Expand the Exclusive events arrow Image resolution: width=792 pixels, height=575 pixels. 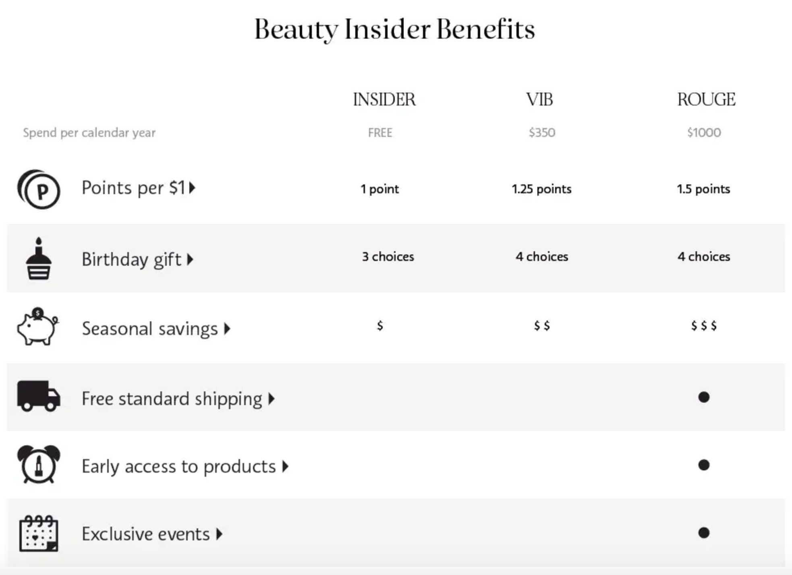click(x=219, y=534)
